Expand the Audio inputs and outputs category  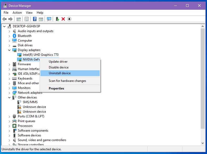coord(9,31)
